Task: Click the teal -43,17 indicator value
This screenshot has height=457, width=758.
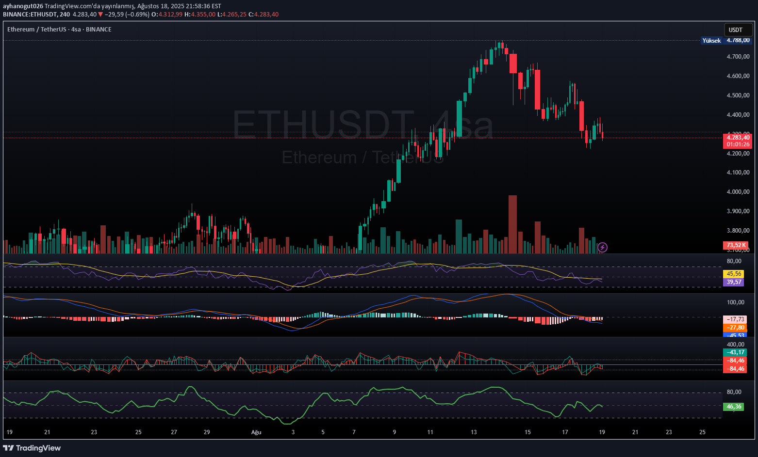Action: 735,352
